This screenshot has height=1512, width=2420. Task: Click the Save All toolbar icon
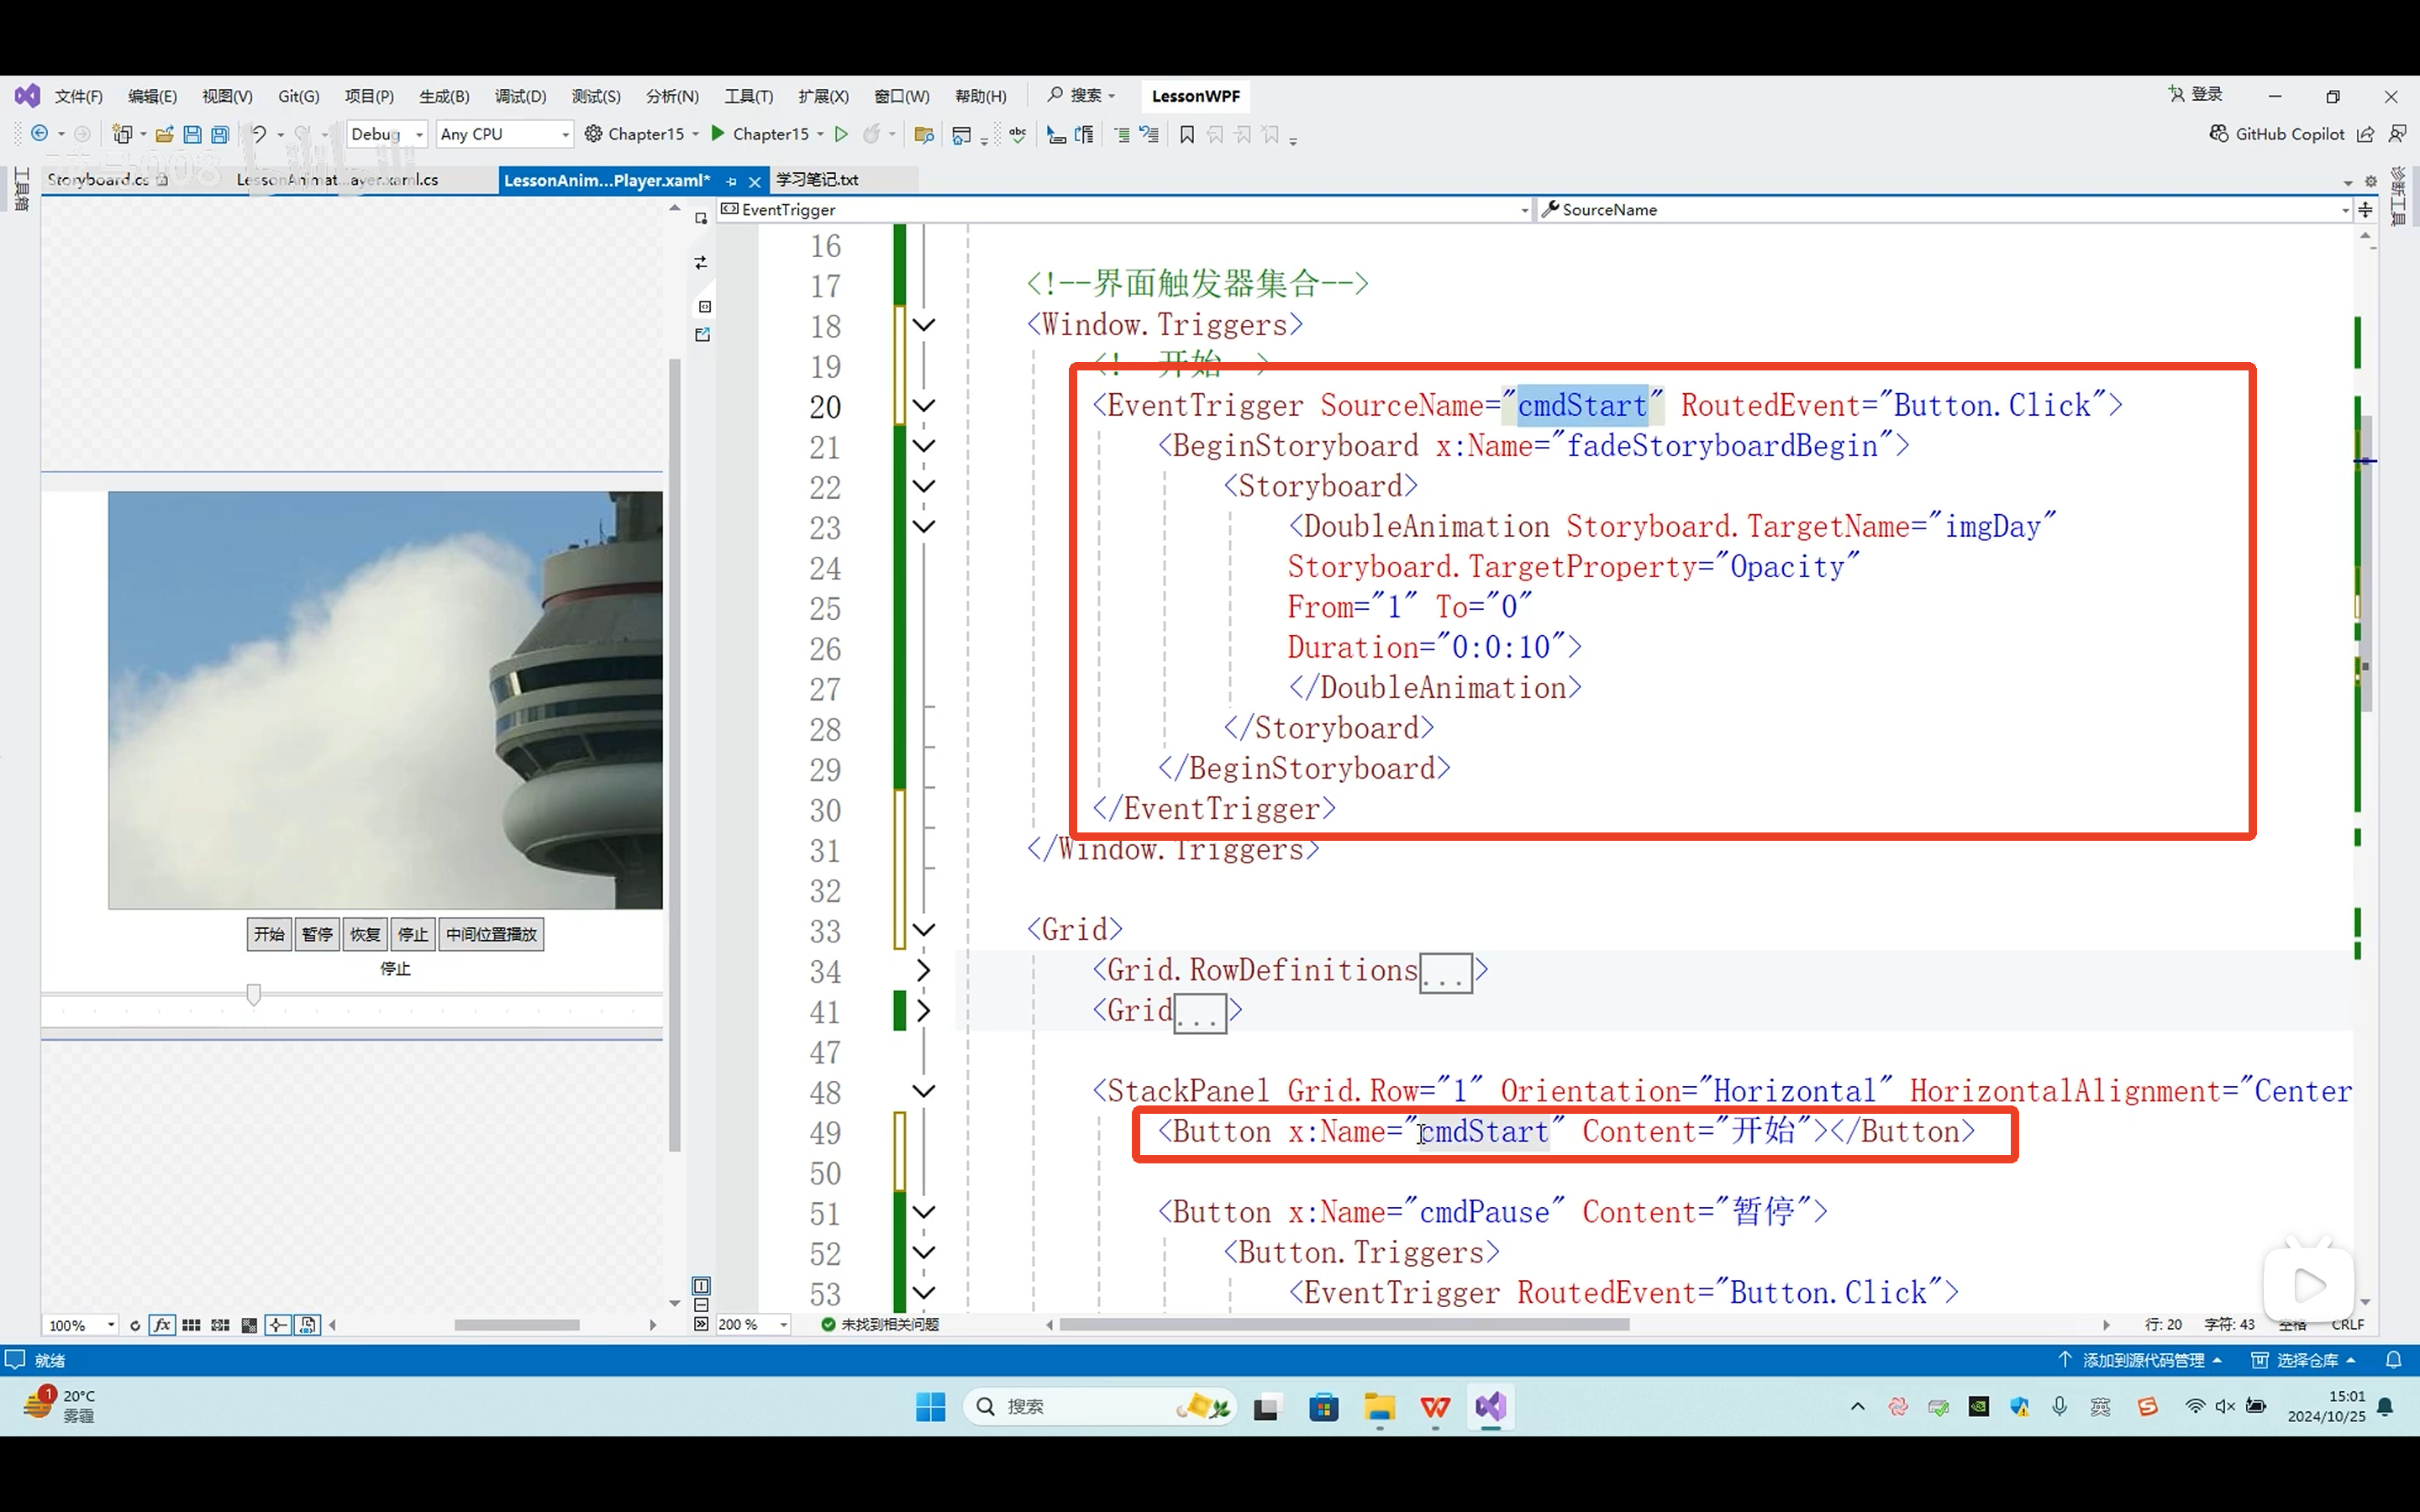[220, 134]
